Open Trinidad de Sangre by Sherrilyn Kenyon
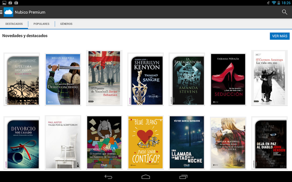The height and width of the screenshot is (182, 292). point(146,79)
